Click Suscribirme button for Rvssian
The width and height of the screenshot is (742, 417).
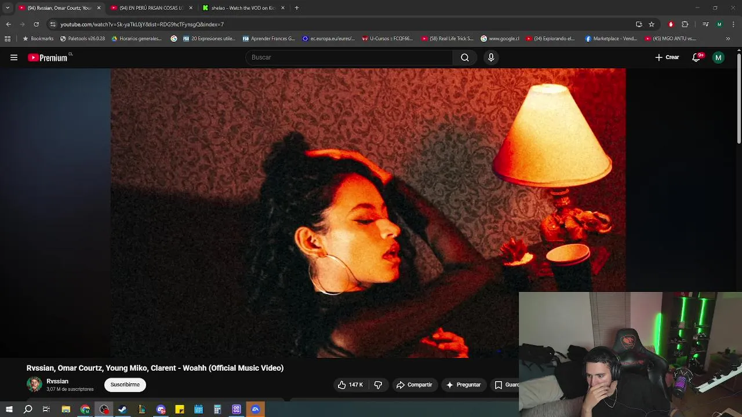tap(125, 385)
